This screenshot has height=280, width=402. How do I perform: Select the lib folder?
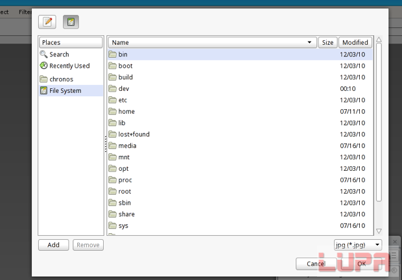240,123
